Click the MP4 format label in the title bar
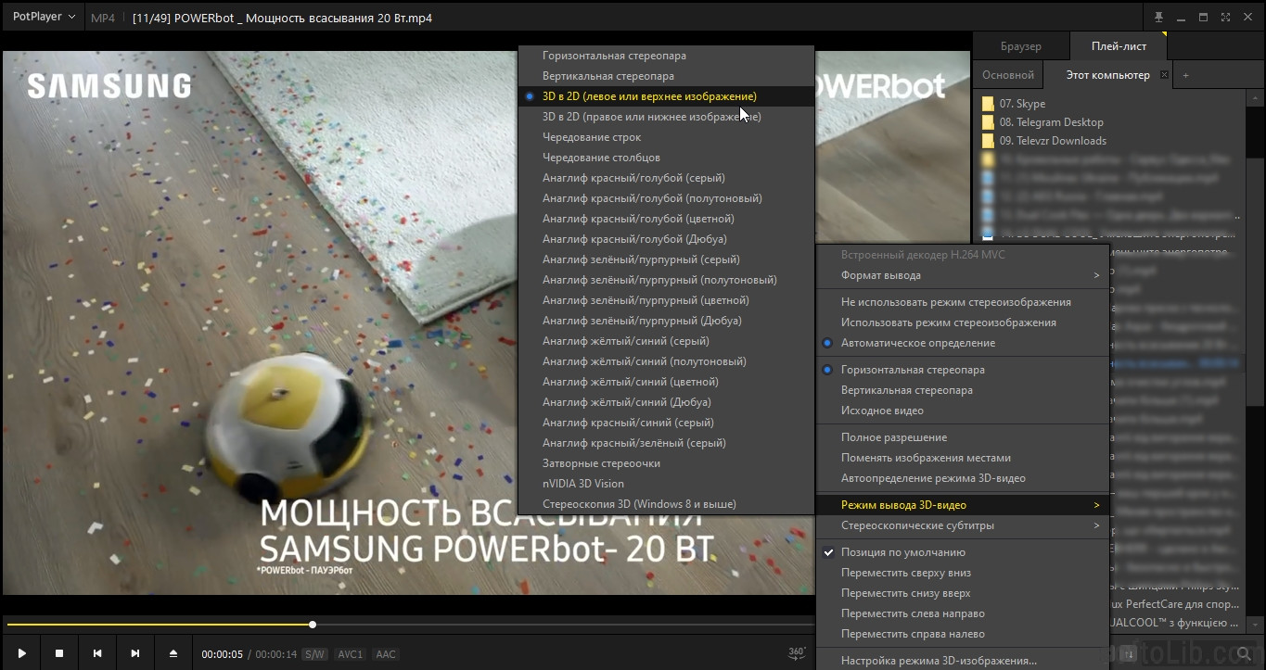 click(x=103, y=18)
